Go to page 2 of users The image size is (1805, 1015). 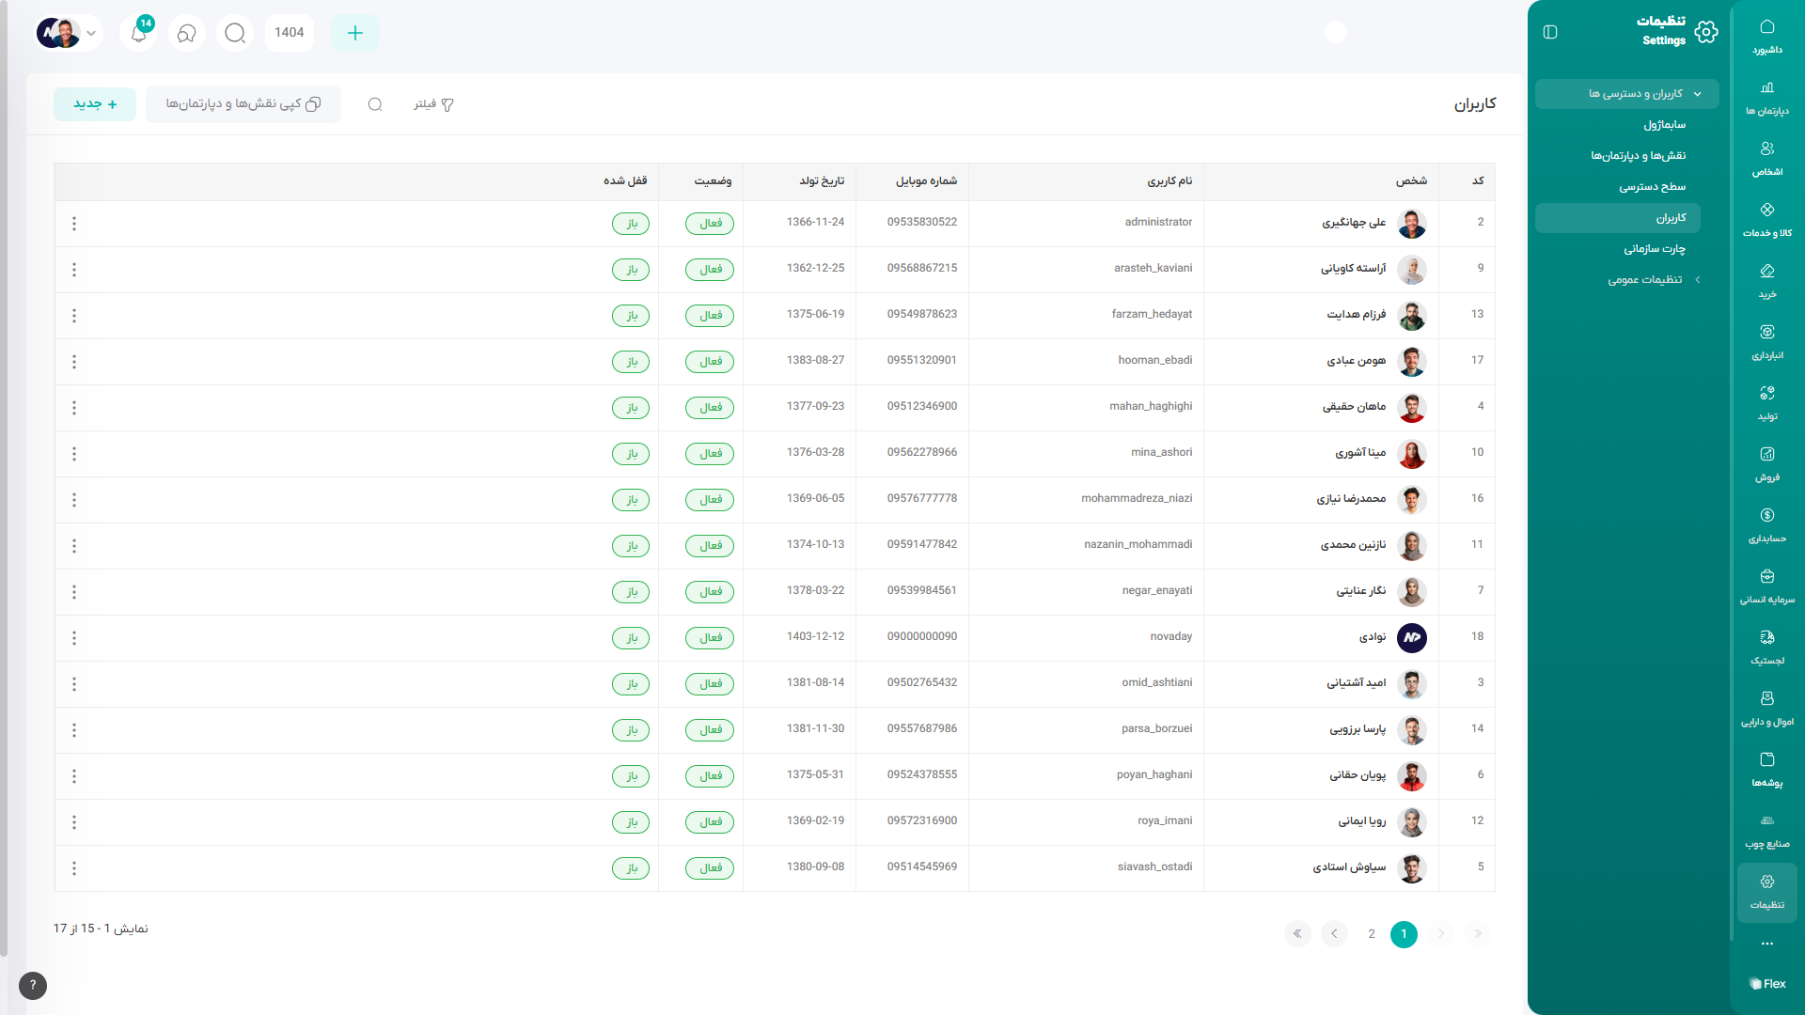coord(1372,934)
